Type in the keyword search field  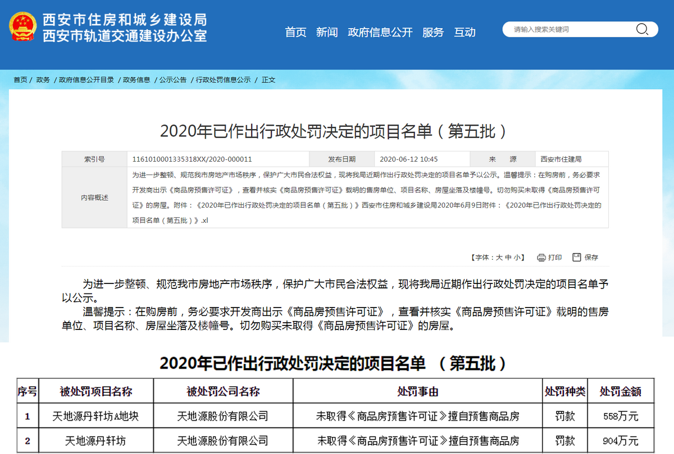(567, 30)
